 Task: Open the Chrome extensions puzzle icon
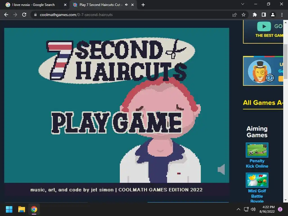(255, 15)
